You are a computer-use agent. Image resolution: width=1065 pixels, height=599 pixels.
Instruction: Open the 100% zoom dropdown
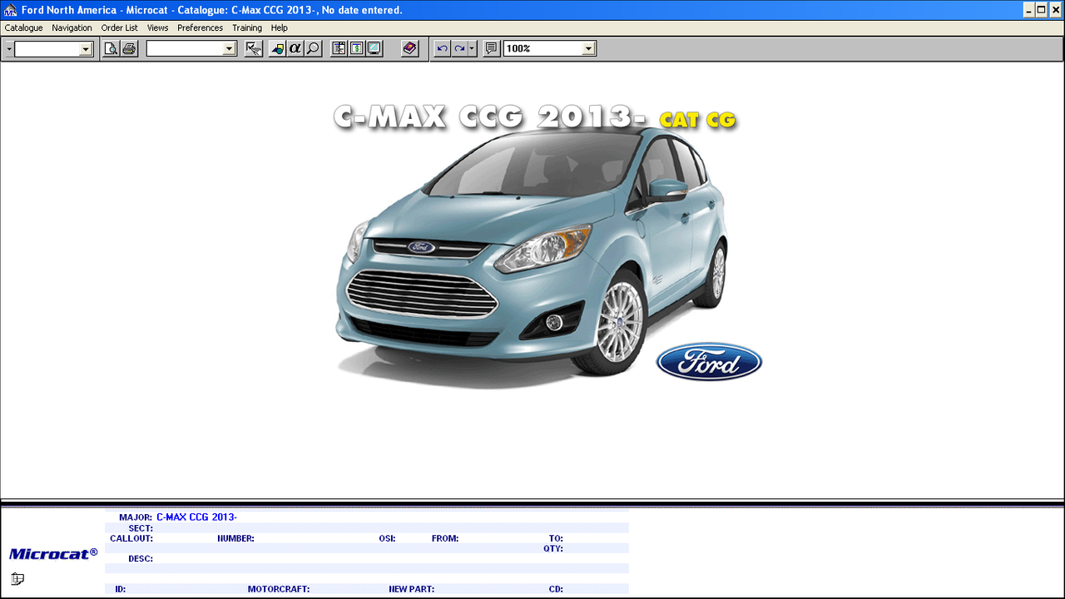point(589,49)
